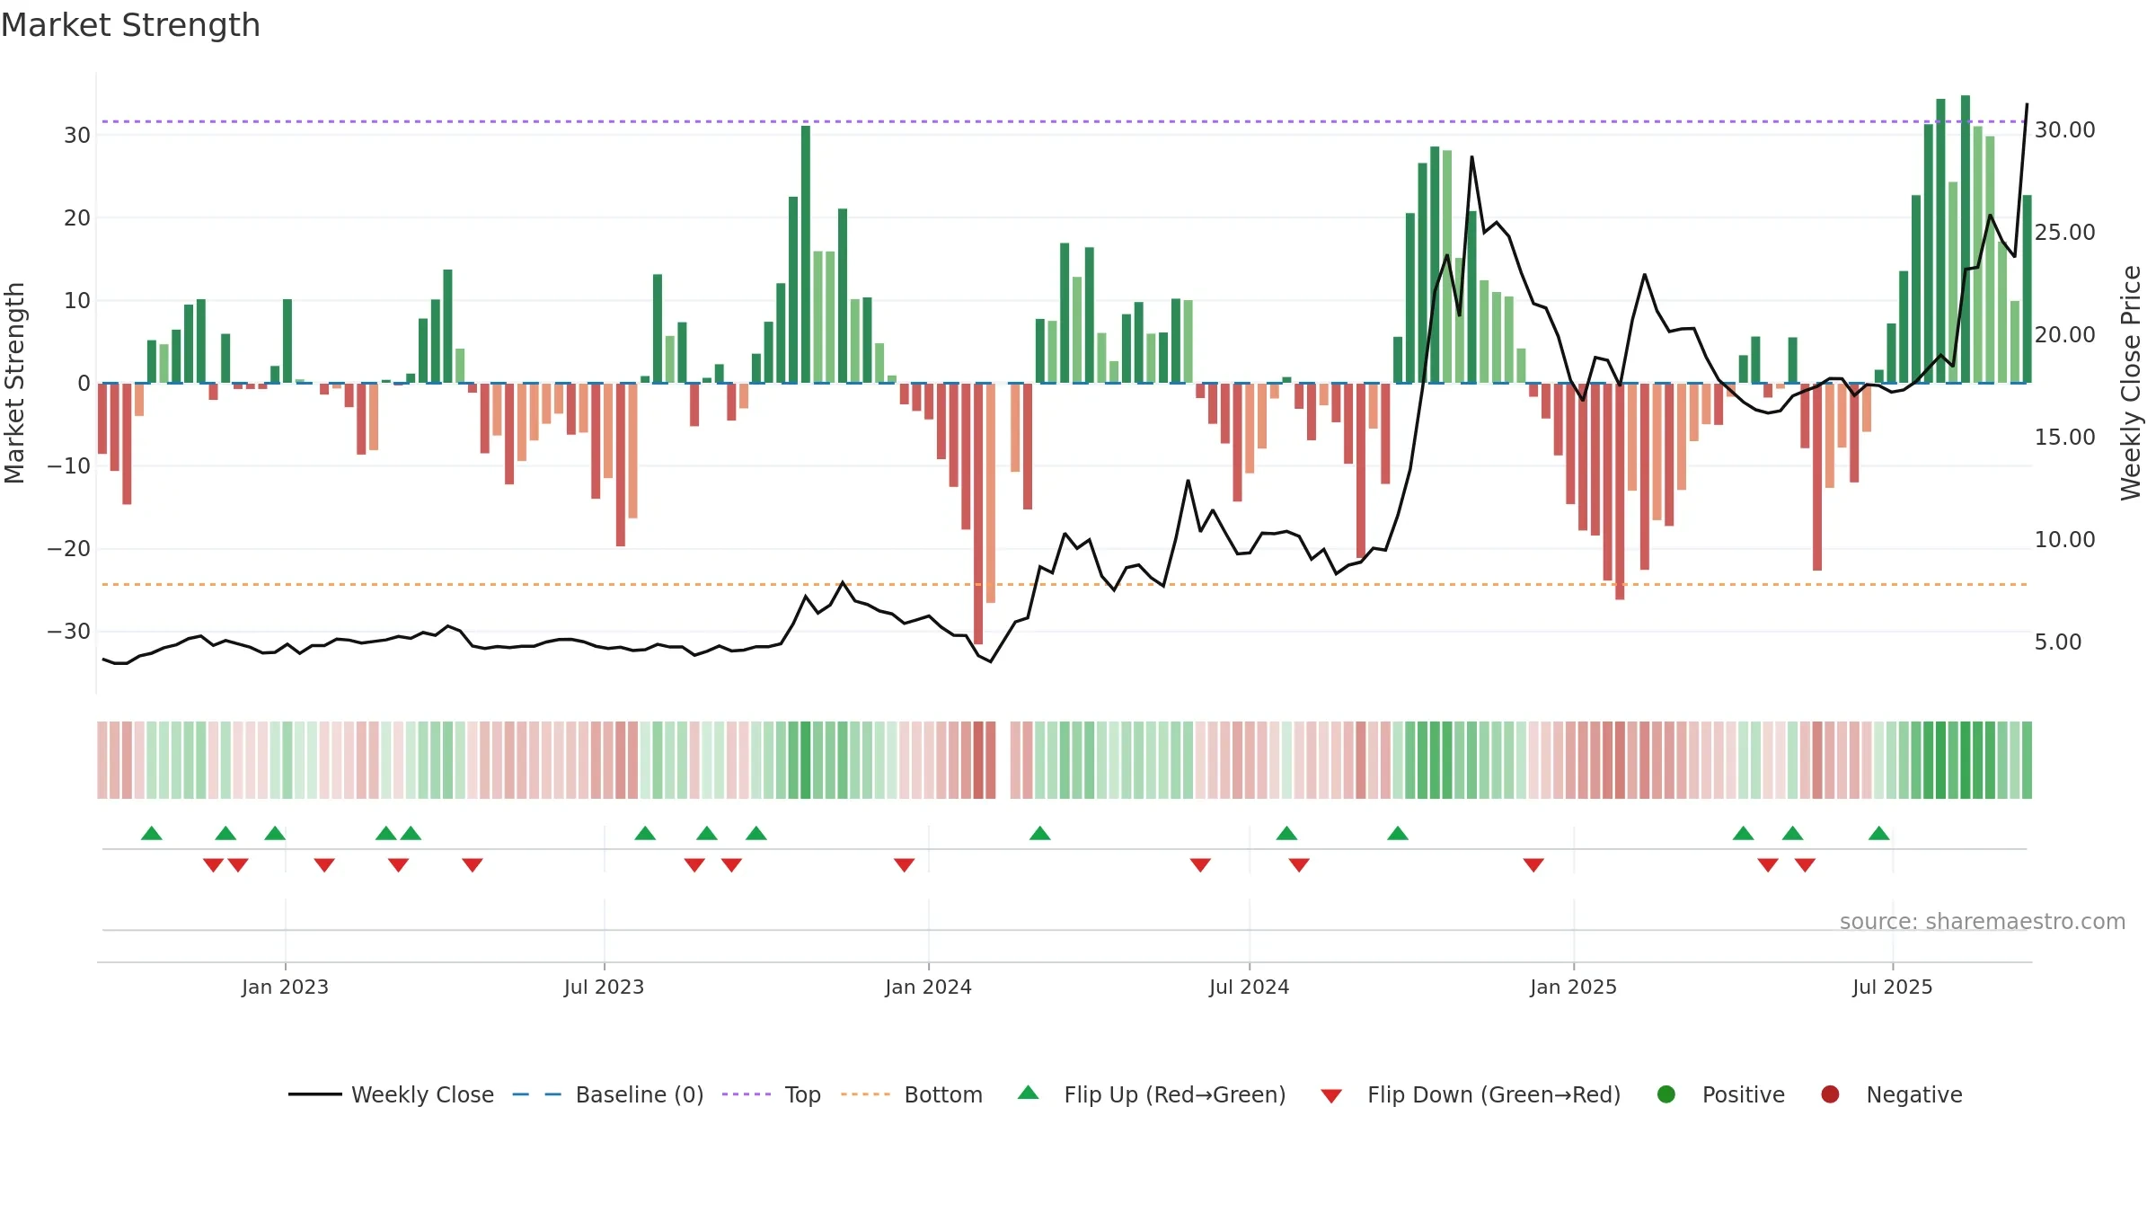
Task: Click the 30.00 right axis price tick
Action: (x=2064, y=130)
